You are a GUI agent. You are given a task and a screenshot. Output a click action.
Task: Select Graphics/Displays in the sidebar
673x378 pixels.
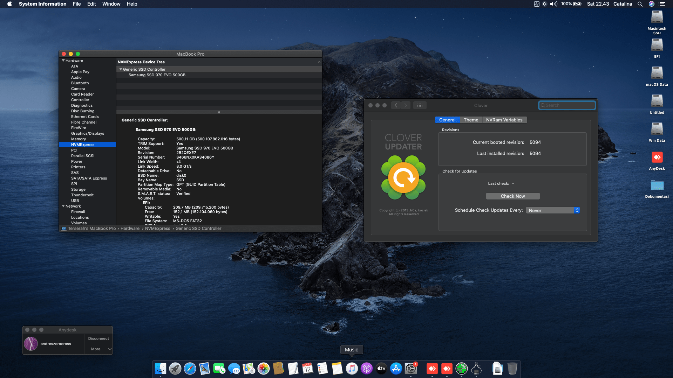[88, 133]
